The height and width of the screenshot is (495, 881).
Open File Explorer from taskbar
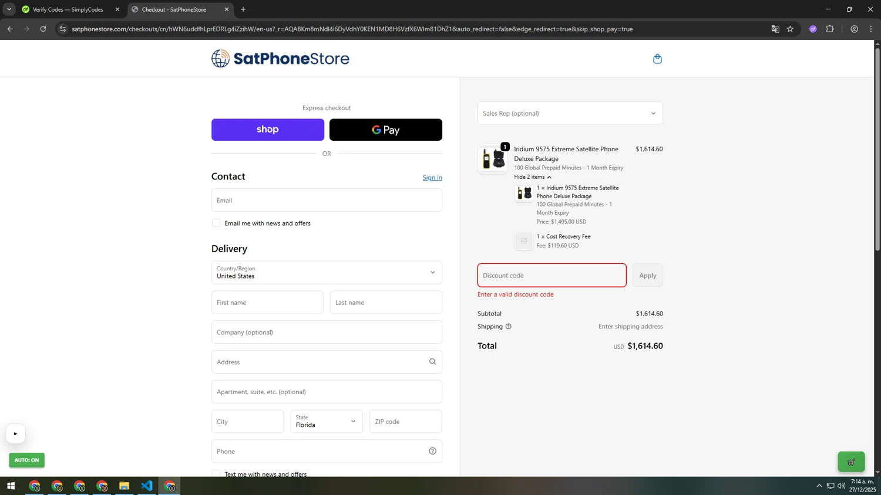point(124,486)
